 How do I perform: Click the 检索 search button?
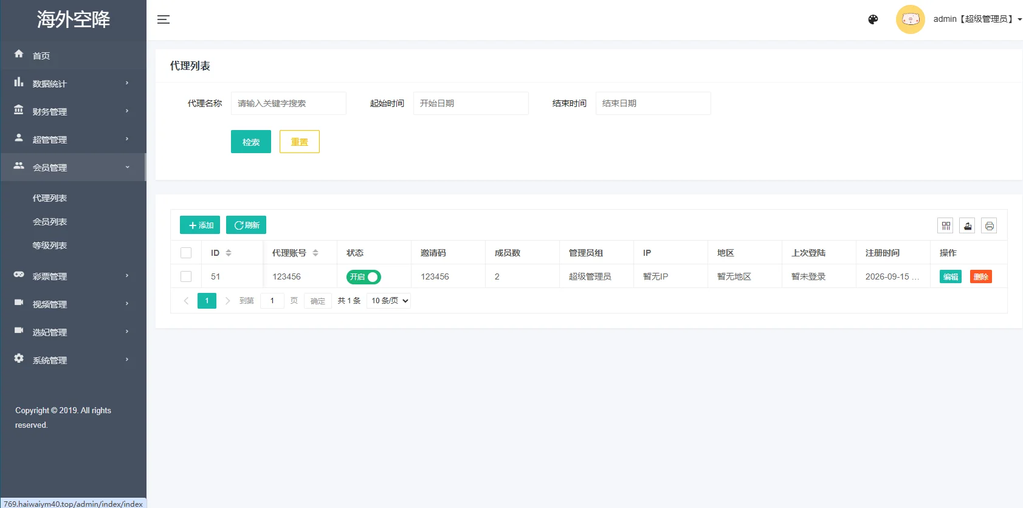pyautogui.click(x=251, y=142)
